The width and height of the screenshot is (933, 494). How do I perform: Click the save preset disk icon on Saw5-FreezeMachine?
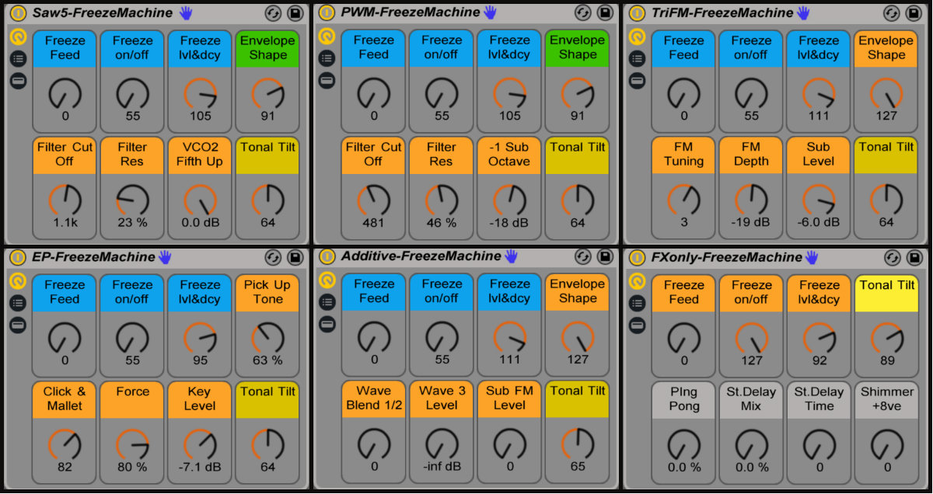pos(295,13)
